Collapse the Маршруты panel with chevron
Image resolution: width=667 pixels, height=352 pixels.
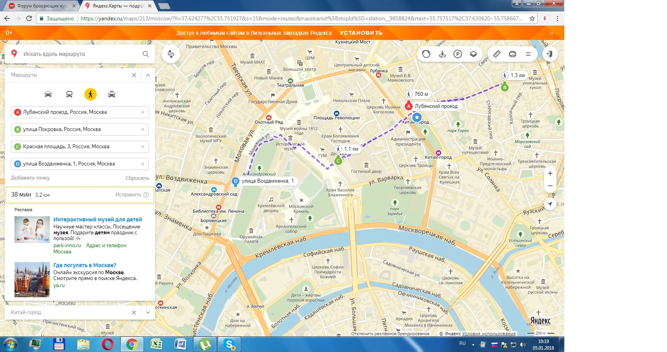click(x=148, y=75)
